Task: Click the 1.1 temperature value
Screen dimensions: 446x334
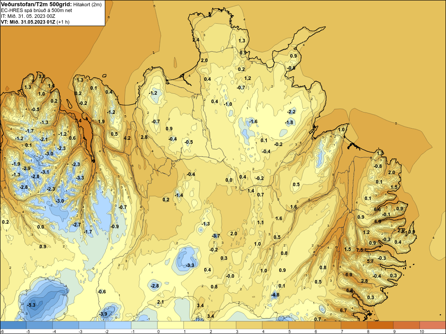Action: point(260,222)
